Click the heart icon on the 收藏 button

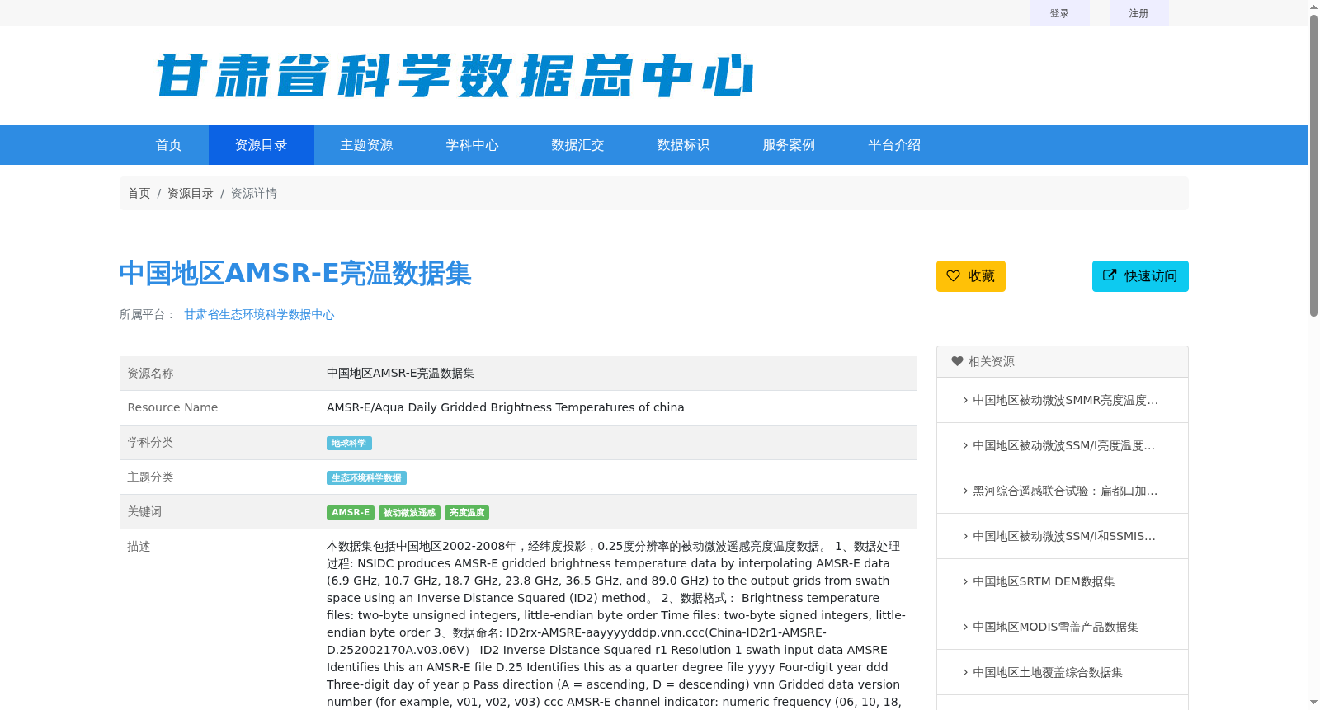coord(953,275)
